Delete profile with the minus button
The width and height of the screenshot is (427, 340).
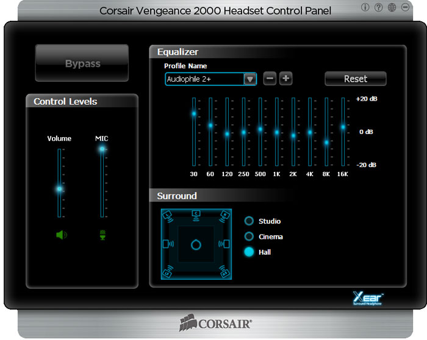tap(270, 79)
